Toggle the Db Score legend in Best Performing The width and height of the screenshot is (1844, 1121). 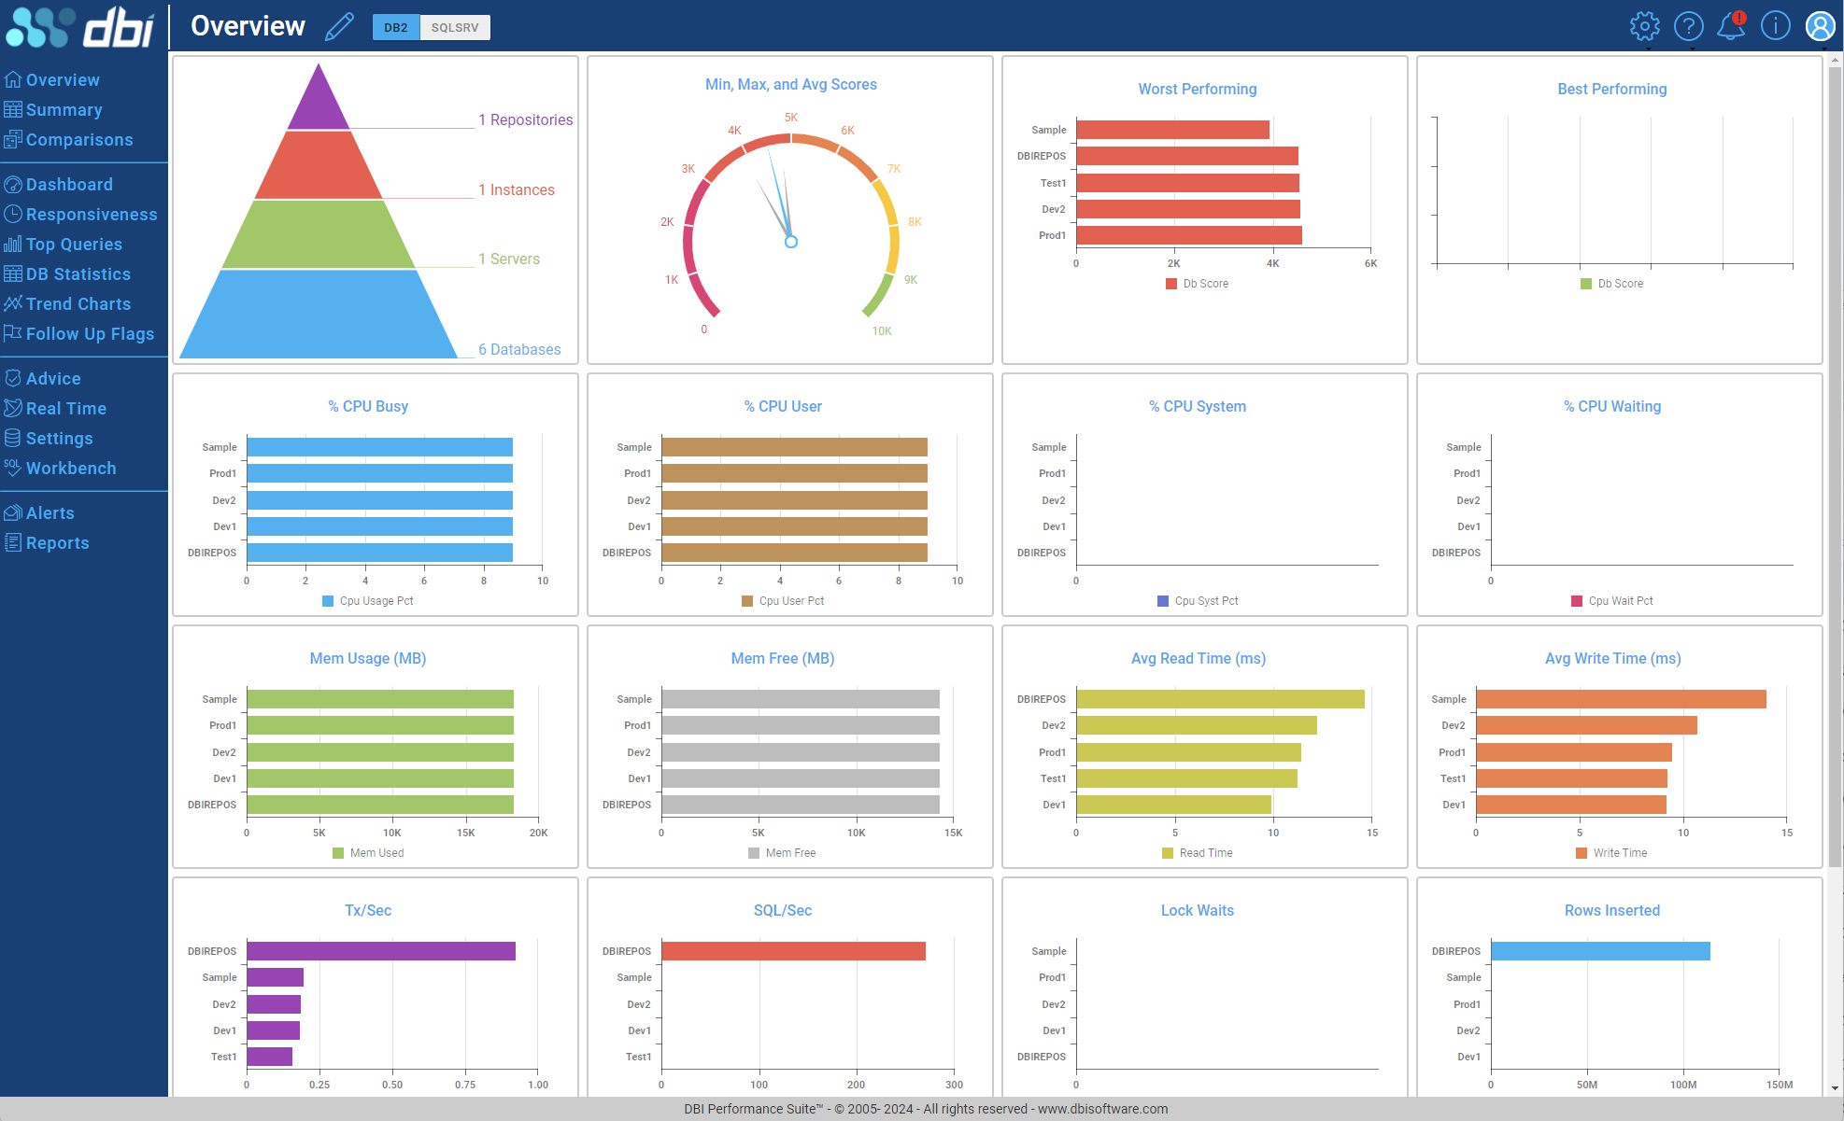click(x=1611, y=284)
